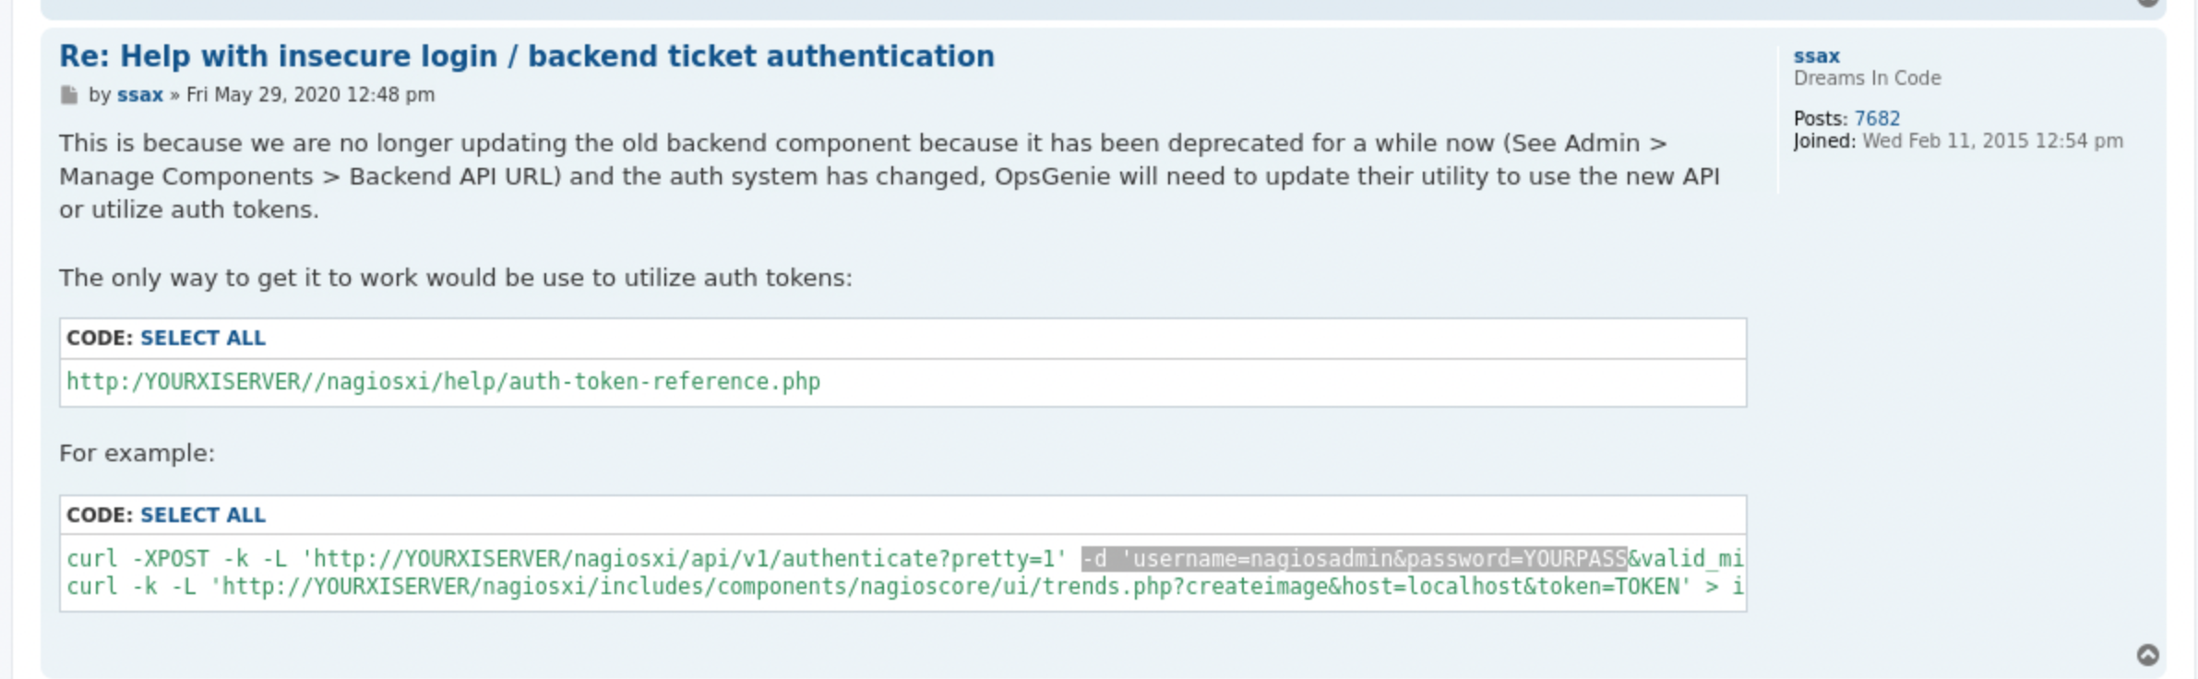Click the "Fri May 29, 2020 12:48 pm" post date

pyautogui.click(x=310, y=95)
